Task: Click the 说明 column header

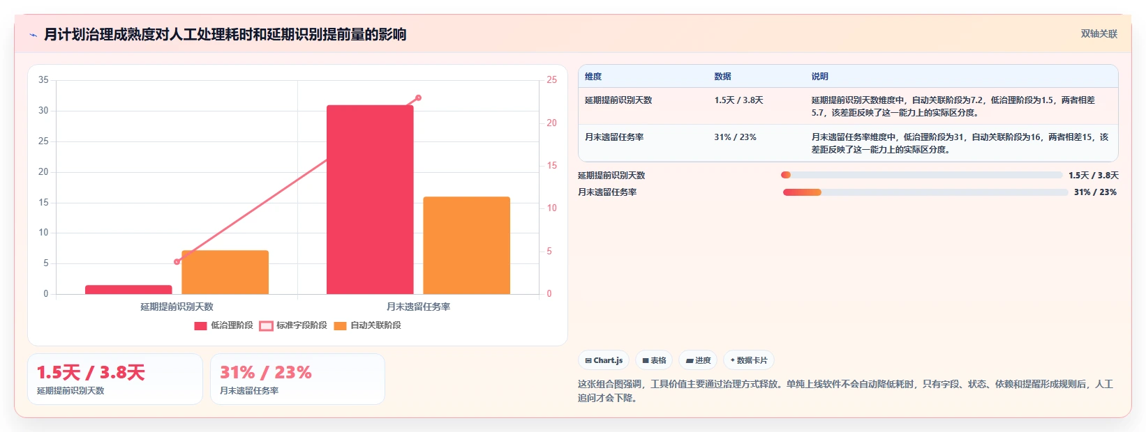Action: point(819,77)
